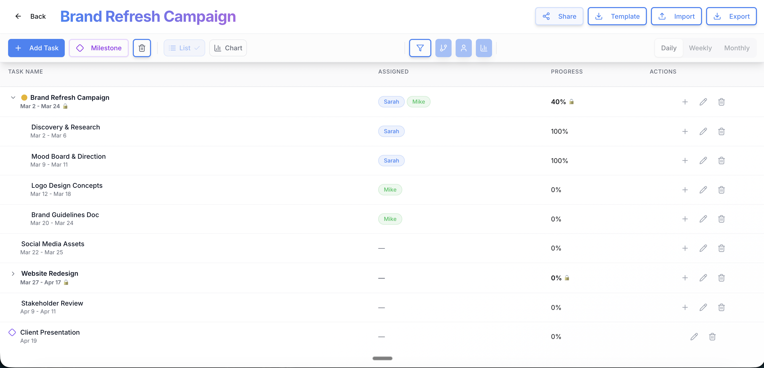Click the Mike tag on Brand Refresh Campaign

pos(418,102)
